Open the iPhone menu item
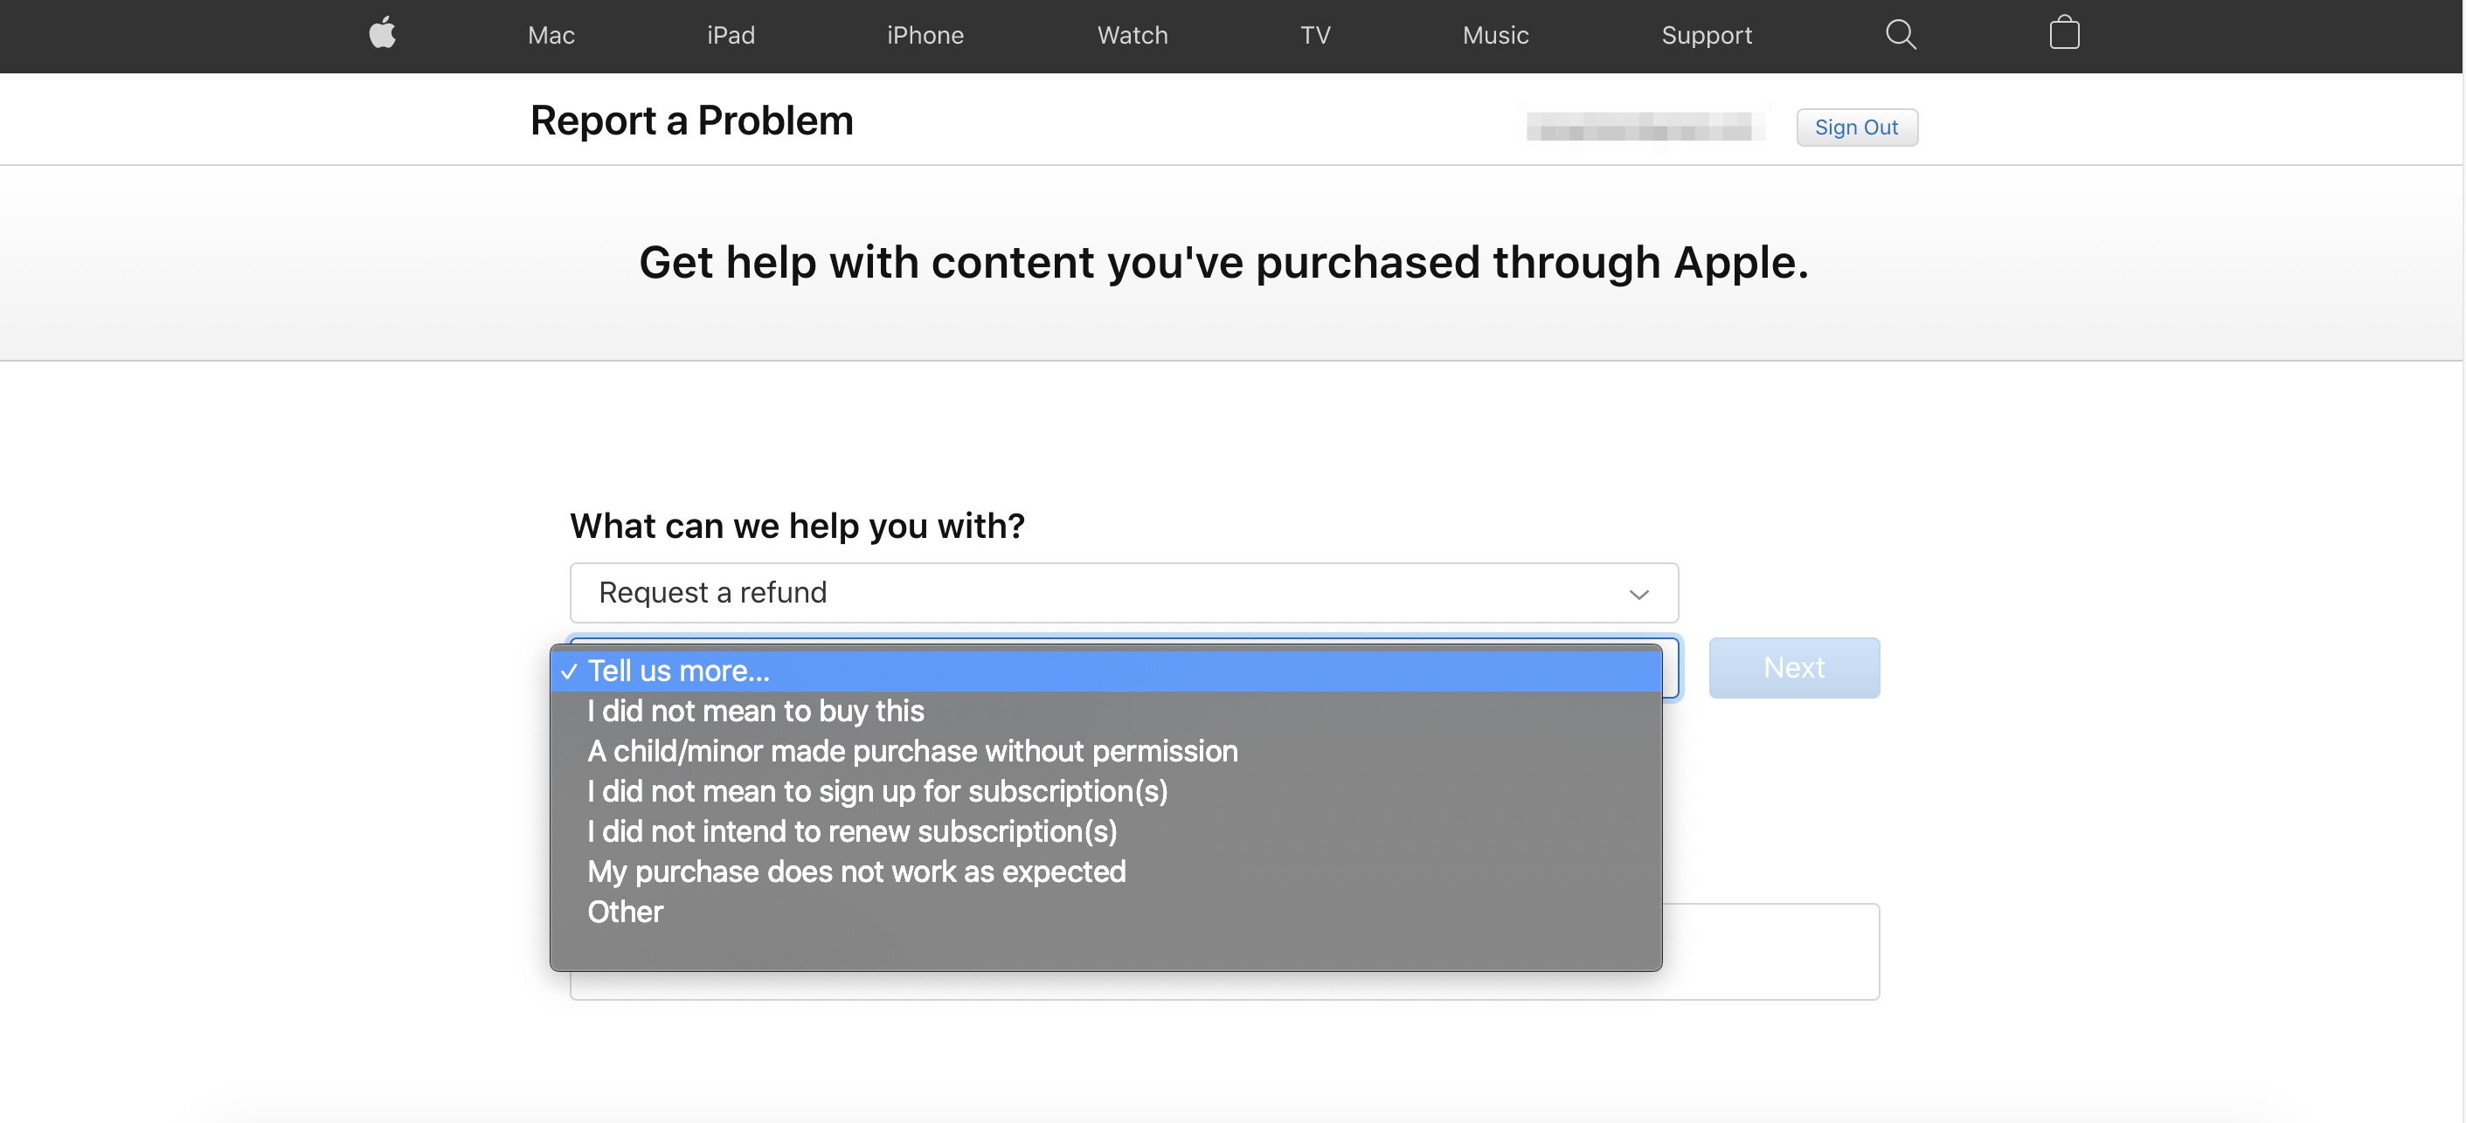This screenshot has width=2466, height=1123. click(x=925, y=36)
